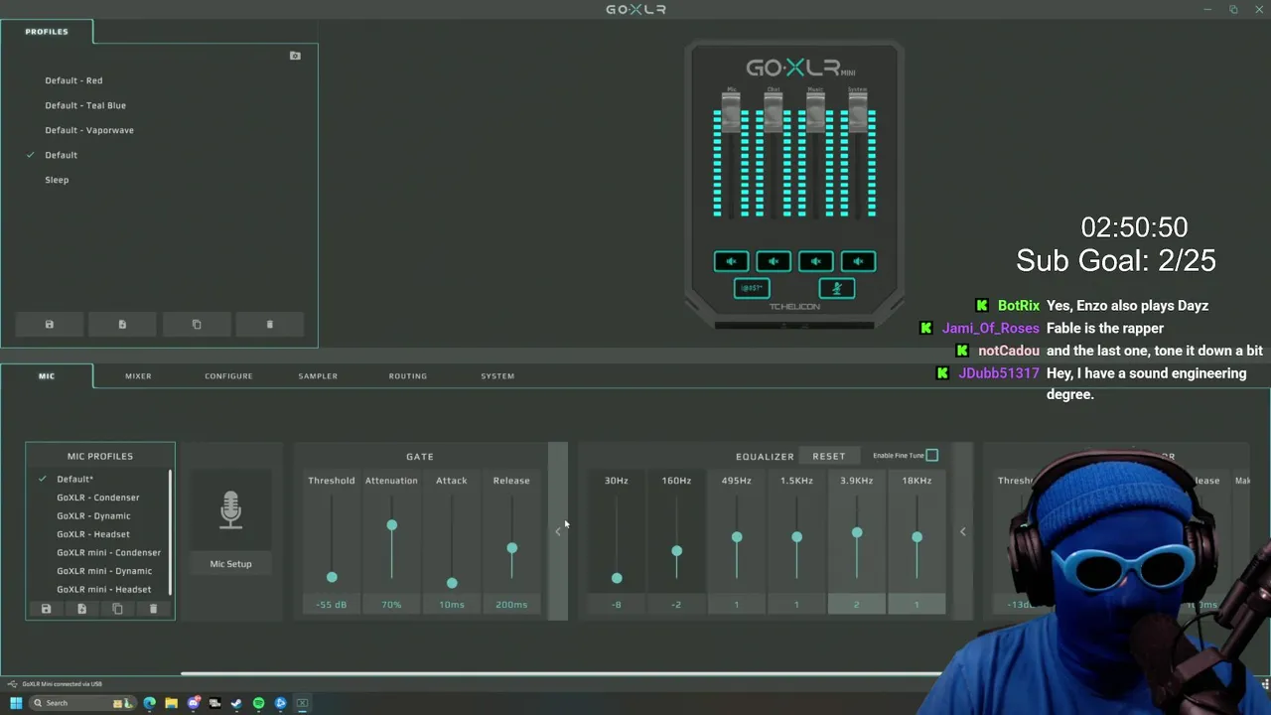This screenshot has width=1271, height=715.
Task: Click the 18KHz equalizer slider handle
Action: click(917, 537)
